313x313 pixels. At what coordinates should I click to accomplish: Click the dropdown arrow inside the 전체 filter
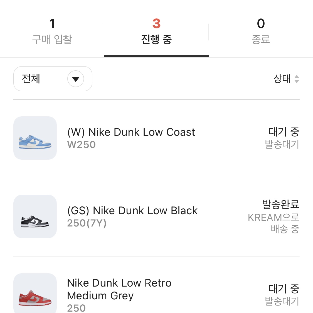75,79
